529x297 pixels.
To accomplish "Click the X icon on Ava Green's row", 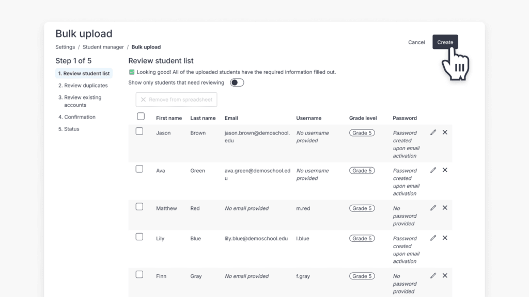I will click(445, 170).
